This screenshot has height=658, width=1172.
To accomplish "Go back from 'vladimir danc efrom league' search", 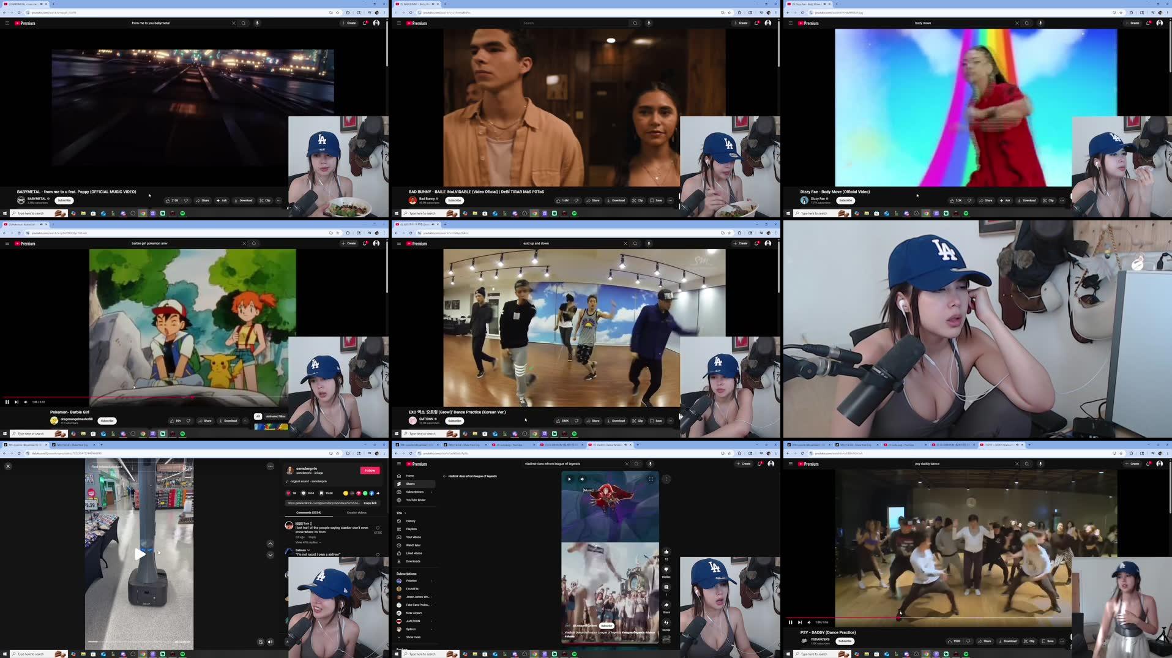I will coord(444,476).
